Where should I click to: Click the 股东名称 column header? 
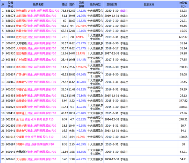click(x=149, y=4)
